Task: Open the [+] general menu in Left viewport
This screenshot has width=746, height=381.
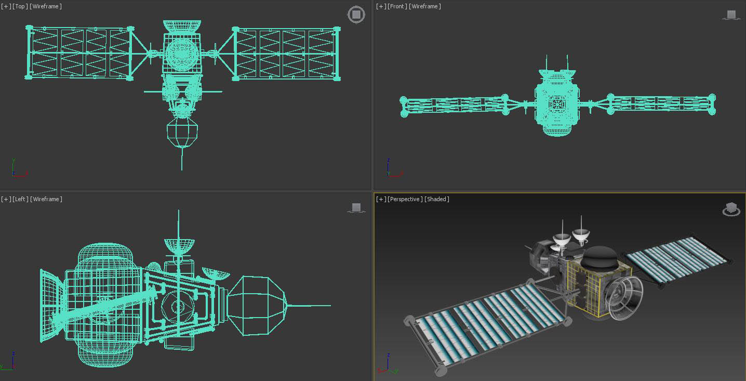Action: tap(6, 199)
